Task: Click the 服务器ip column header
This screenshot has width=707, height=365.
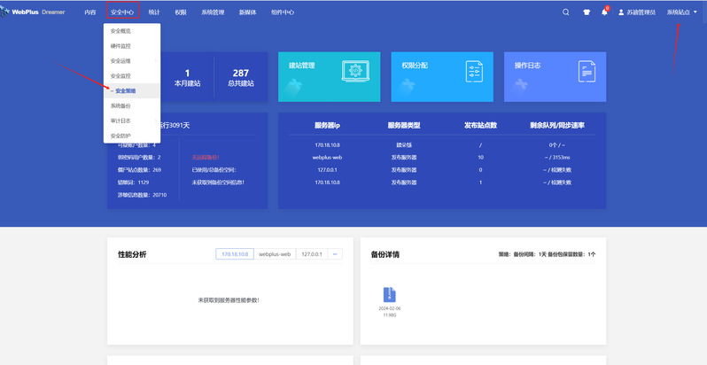Action: [x=327, y=125]
